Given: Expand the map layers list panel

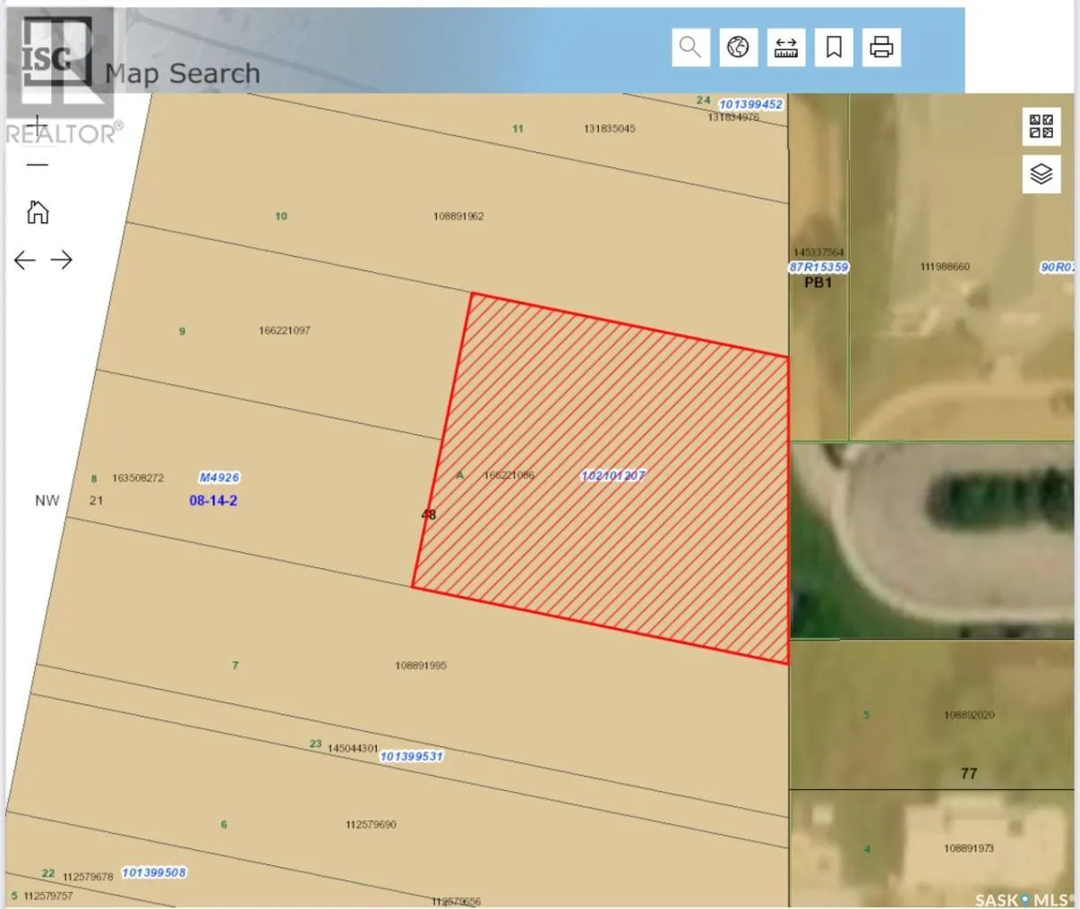Looking at the screenshot, I should click(1041, 174).
